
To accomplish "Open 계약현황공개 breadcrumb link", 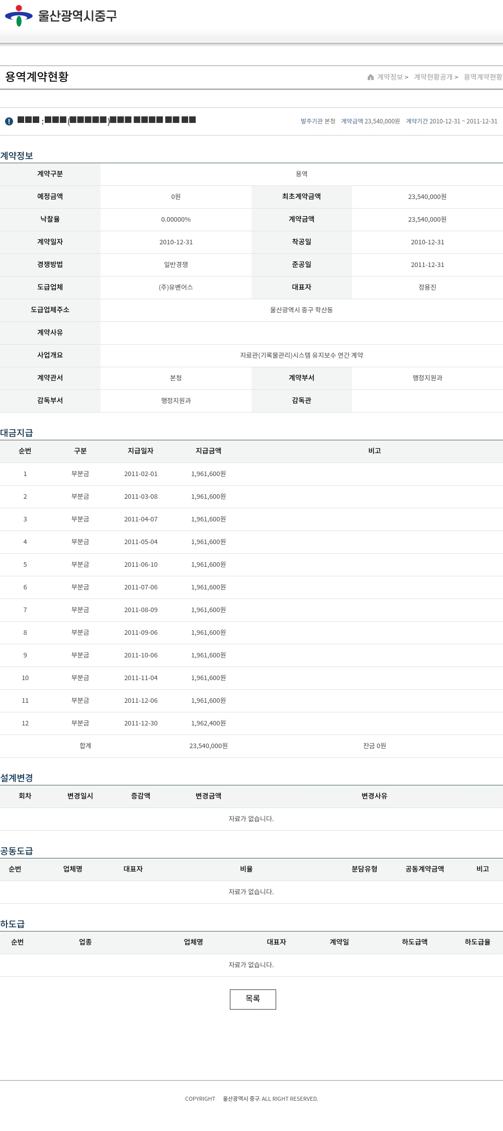I will coord(433,77).
